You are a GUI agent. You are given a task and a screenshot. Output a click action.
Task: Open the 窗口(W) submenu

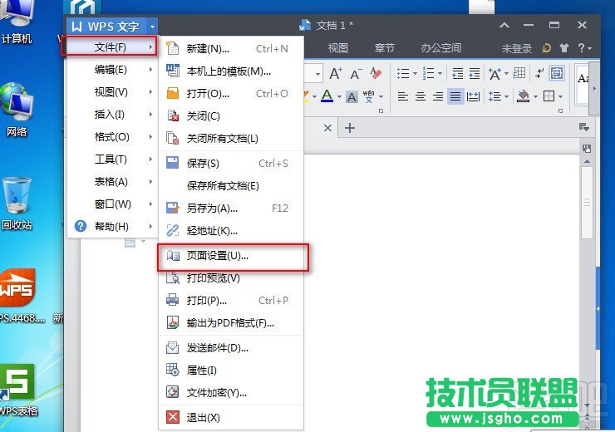coord(111,204)
